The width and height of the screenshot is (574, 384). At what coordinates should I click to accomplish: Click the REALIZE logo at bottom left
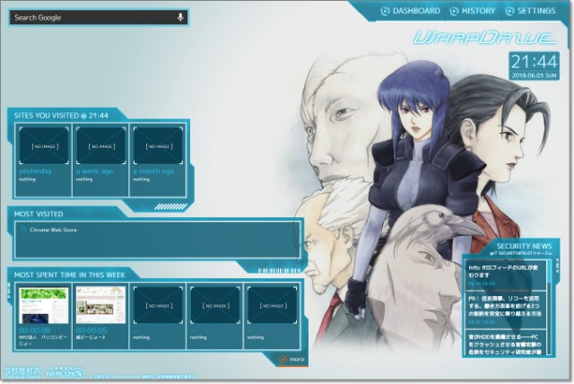coord(65,371)
